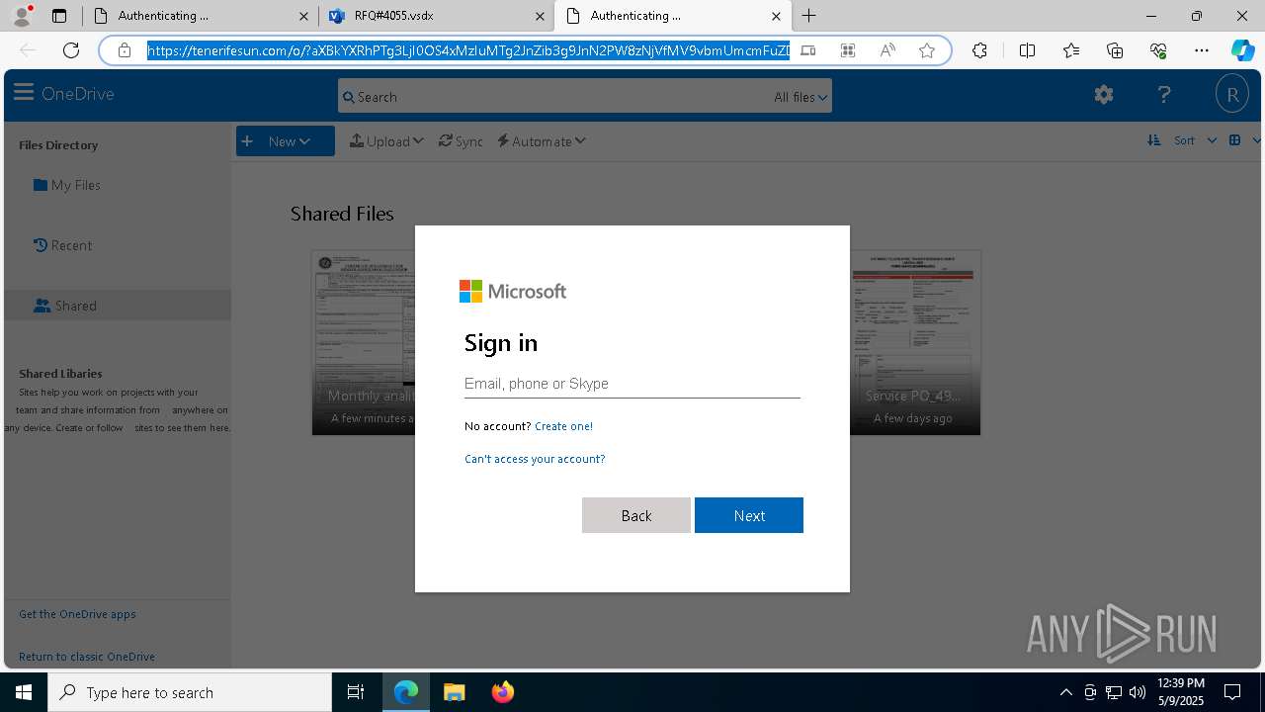This screenshot has width=1265, height=712.
Task: Open the OneDrive hamburger menu
Action: [x=24, y=93]
